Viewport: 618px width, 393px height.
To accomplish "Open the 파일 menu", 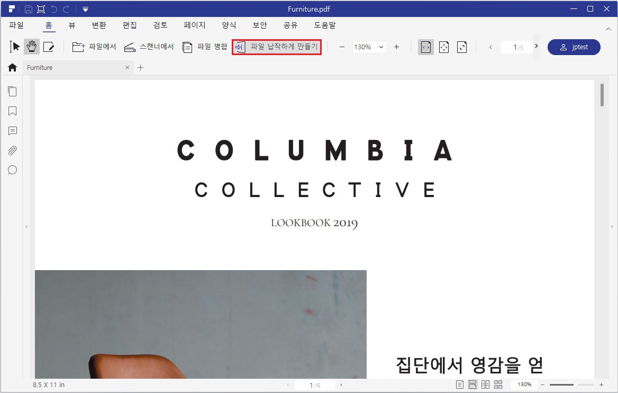I will [x=16, y=25].
